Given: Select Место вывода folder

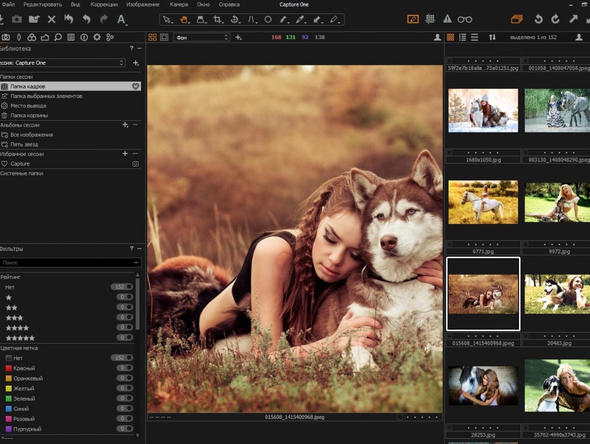Looking at the screenshot, I should pyautogui.click(x=70, y=106).
